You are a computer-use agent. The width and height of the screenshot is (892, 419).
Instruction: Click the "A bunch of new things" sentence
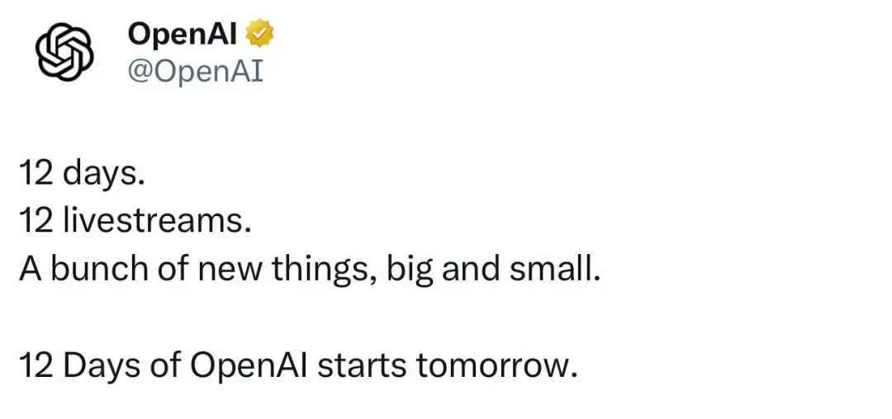[309, 271]
